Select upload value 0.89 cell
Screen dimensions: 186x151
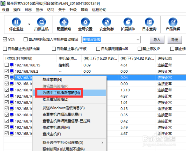(87, 65)
